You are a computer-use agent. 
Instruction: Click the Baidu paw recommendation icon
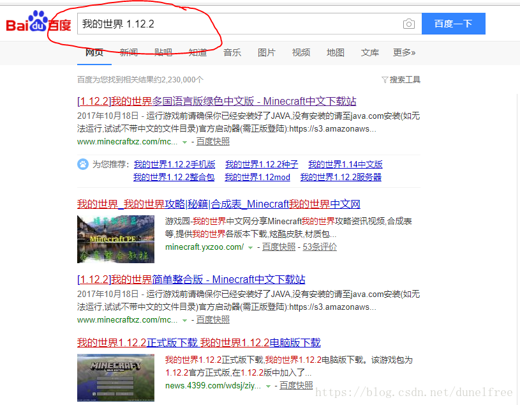tap(83, 164)
